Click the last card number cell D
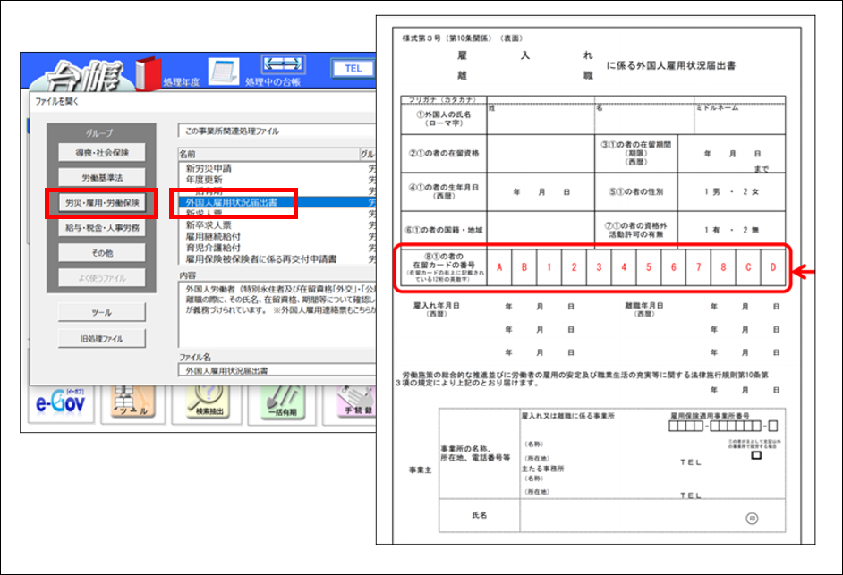The width and height of the screenshot is (843, 575). (x=772, y=267)
